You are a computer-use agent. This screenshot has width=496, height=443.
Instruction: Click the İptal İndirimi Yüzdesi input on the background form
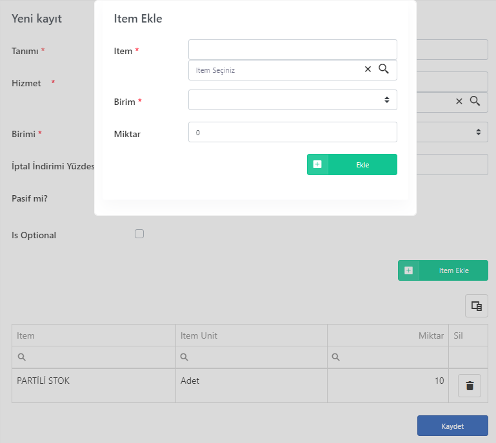point(452,164)
